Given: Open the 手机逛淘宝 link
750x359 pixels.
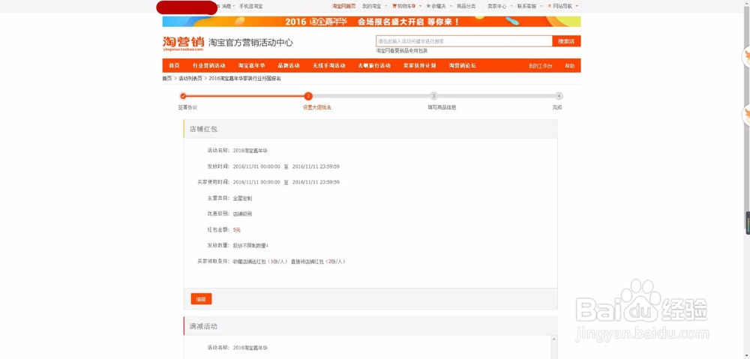Looking at the screenshot, I should click(x=250, y=6).
